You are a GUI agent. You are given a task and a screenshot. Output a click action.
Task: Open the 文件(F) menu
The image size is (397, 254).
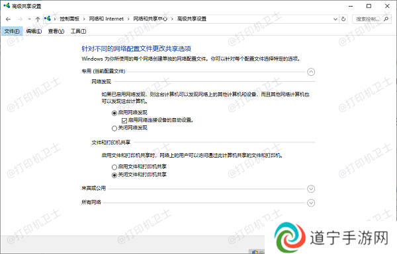[x=12, y=31]
